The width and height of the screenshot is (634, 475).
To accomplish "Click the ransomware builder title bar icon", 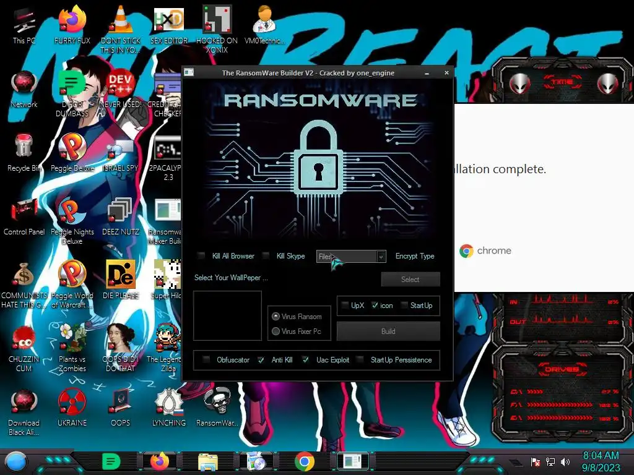I will tap(189, 72).
